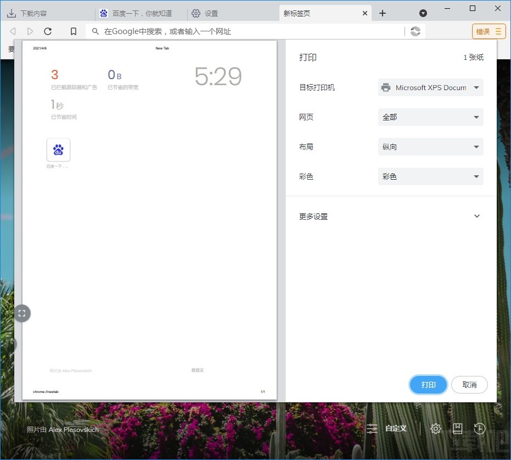Click the sliders icon next to 自定义
Viewport: 511px width, 460px height.
372,429
